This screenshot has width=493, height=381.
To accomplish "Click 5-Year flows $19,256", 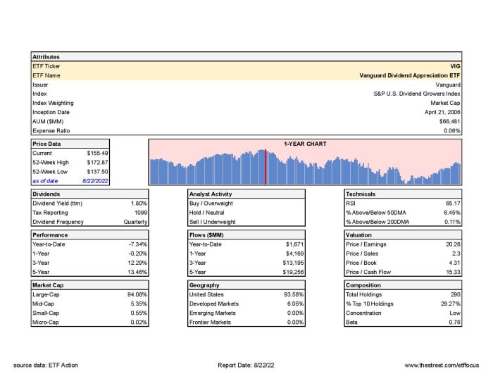I will point(293,273).
